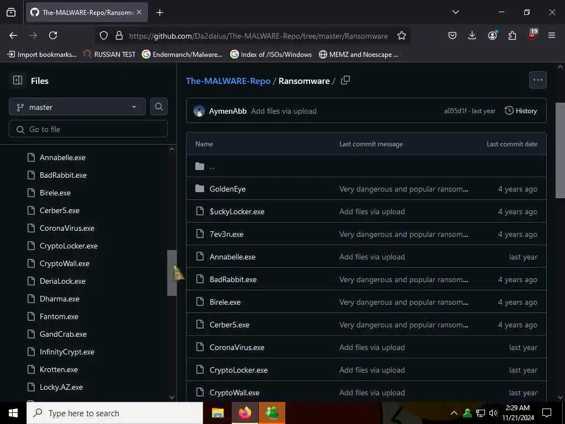The height and width of the screenshot is (424, 565).
Task: Open AymenAbb profile link
Action: 228,111
